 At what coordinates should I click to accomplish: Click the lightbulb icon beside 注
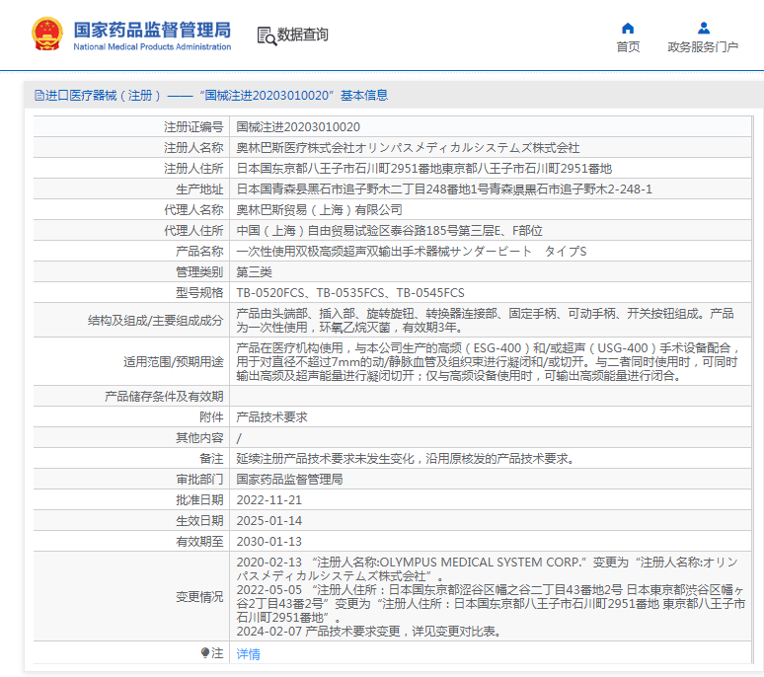pyautogui.click(x=205, y=652)
